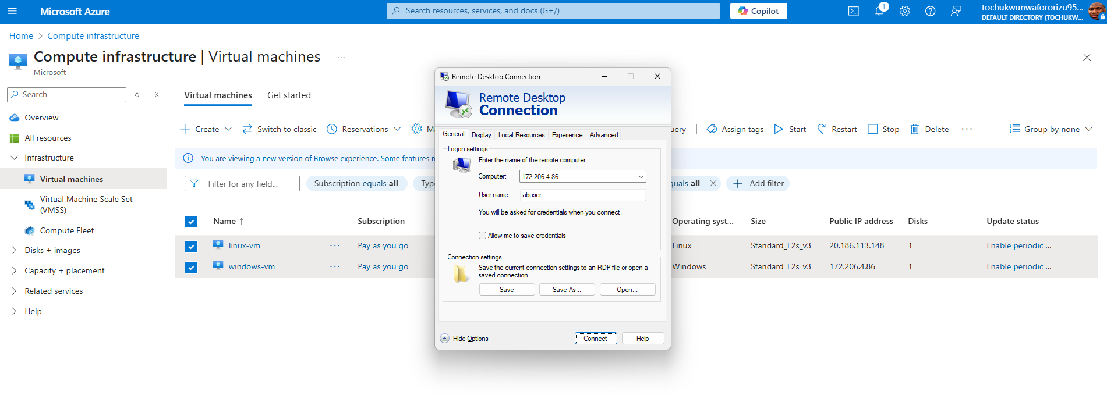Open the Computer combo box dropdown arrow

[x=641, y=177]
